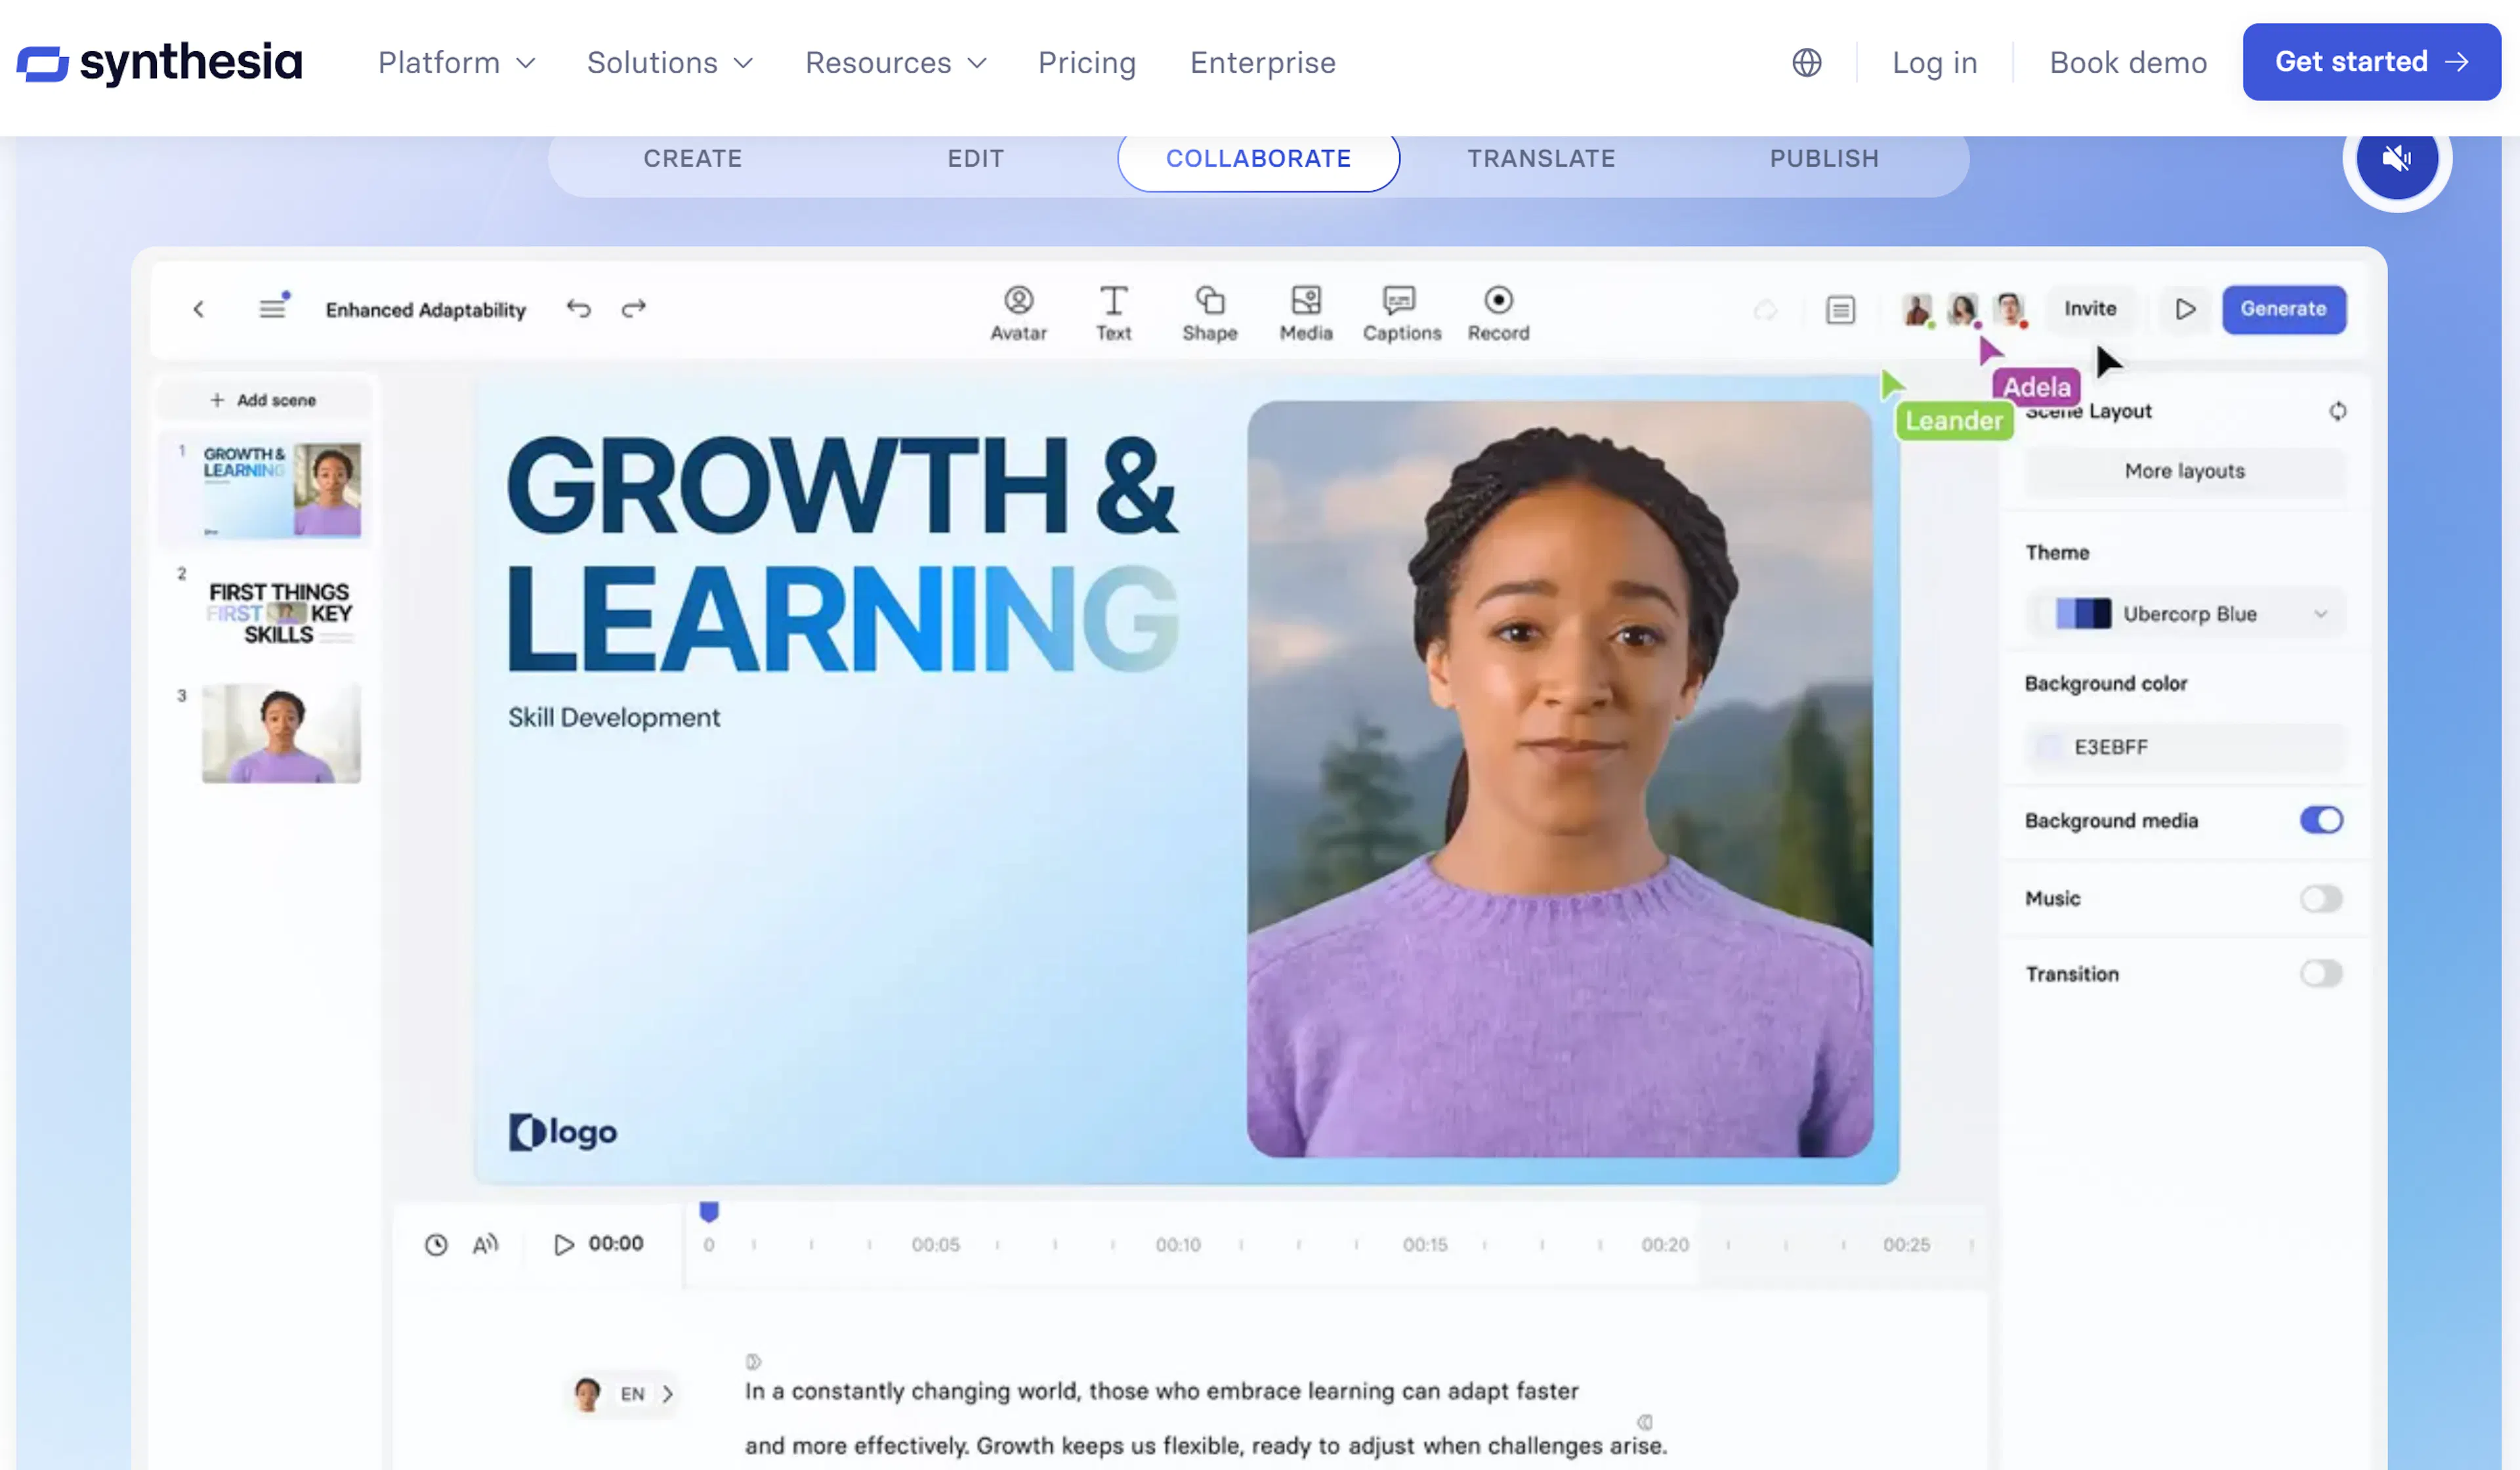Open the Captions tool
This screenshot has width=2520, height=1470.
pos(1401,313)
